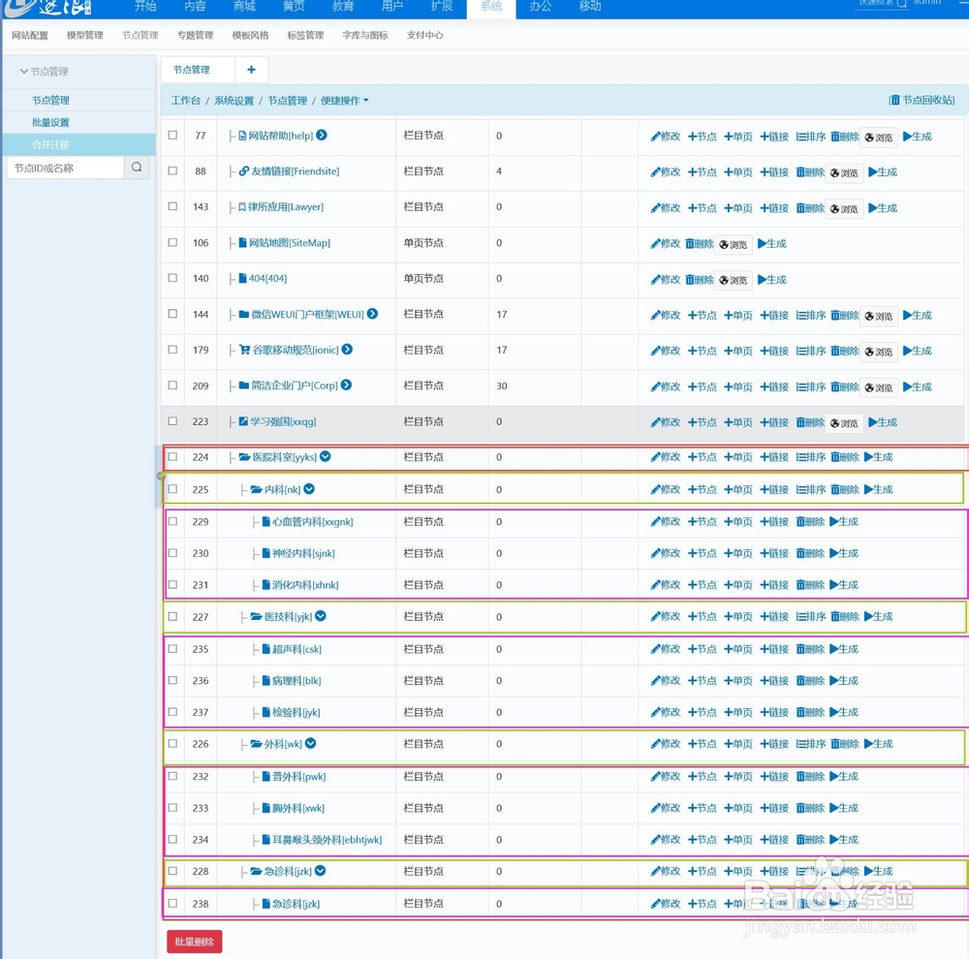Click the node ID or name search field
The image size is (969, 959).
pos(66,168)
